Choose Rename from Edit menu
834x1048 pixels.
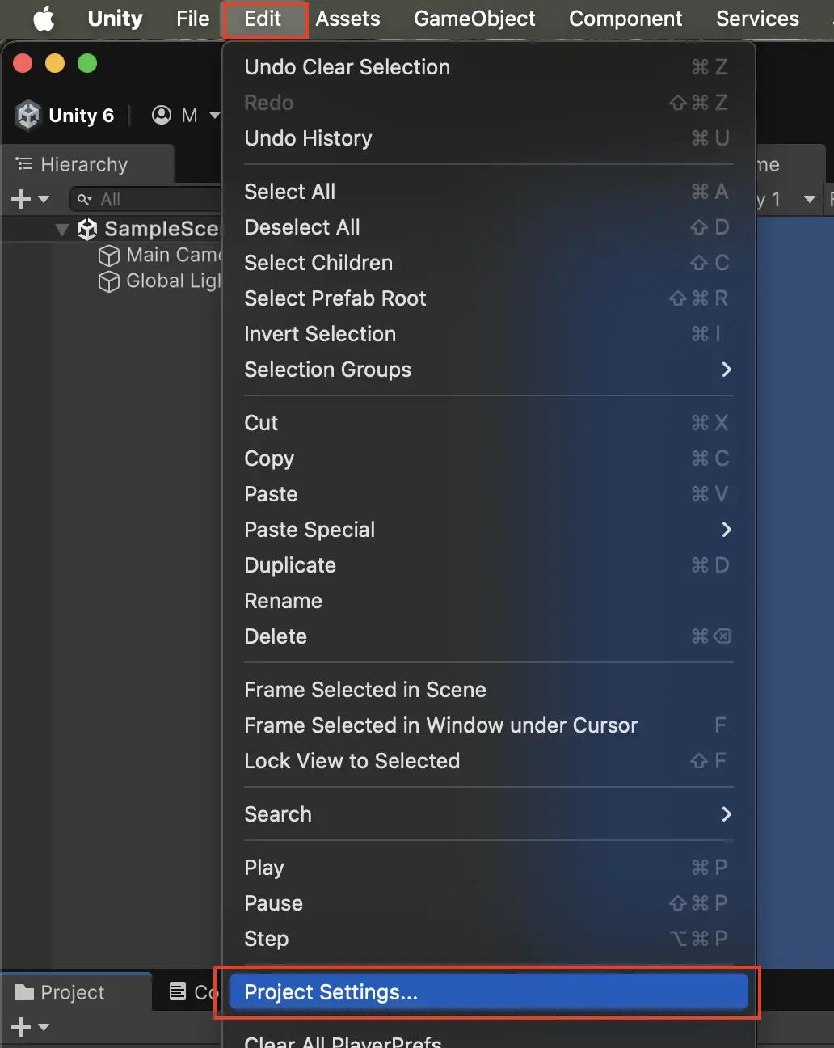[488, 601]
